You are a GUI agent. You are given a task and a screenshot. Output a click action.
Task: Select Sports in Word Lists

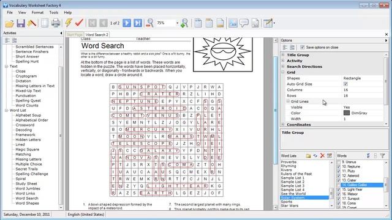pos(286,202)
